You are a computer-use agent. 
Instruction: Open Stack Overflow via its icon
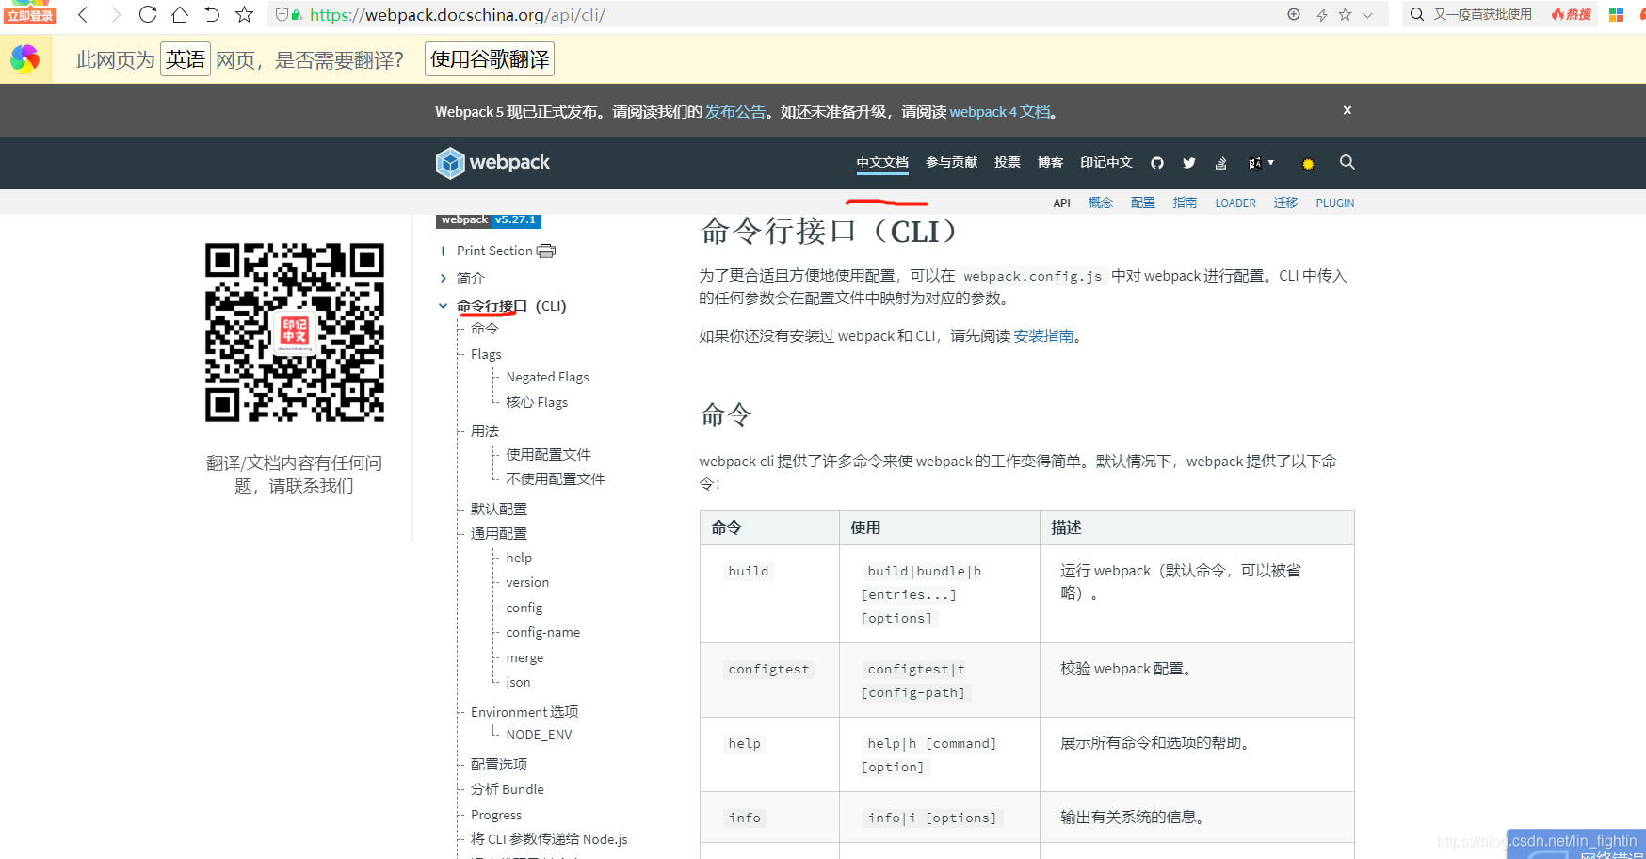point(1220,162)
